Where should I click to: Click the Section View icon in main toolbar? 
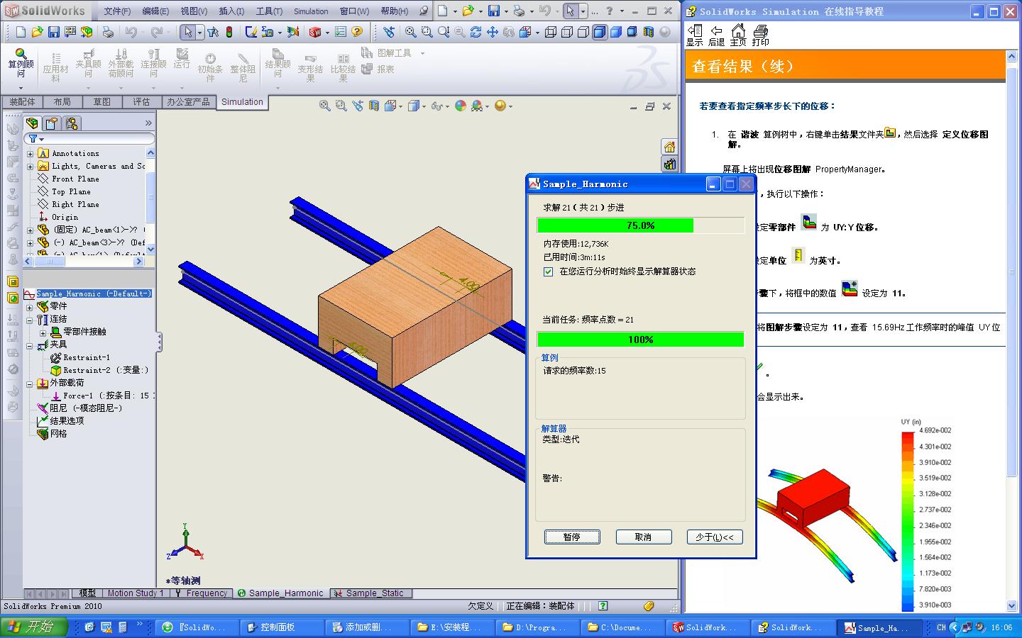649,32
